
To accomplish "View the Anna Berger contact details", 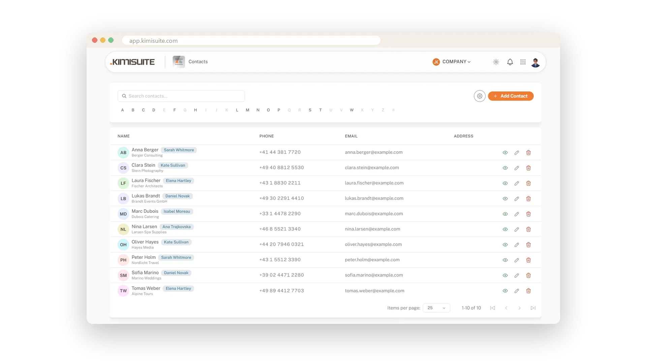I will (x=505, y=153).
